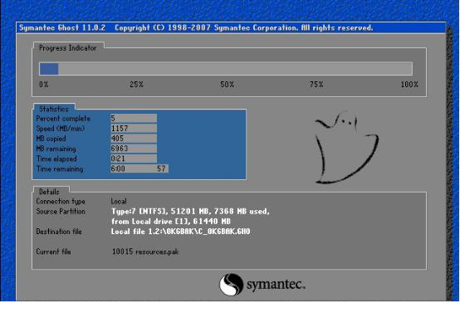Screen dimensions: 460x313
Task: Select the Progress Indicator tab label
Action: click(x=68, y=48)
